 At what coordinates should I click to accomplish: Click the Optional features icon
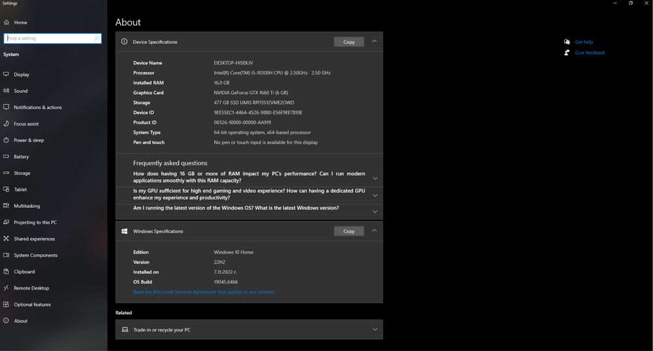click(x=7, y=305)
